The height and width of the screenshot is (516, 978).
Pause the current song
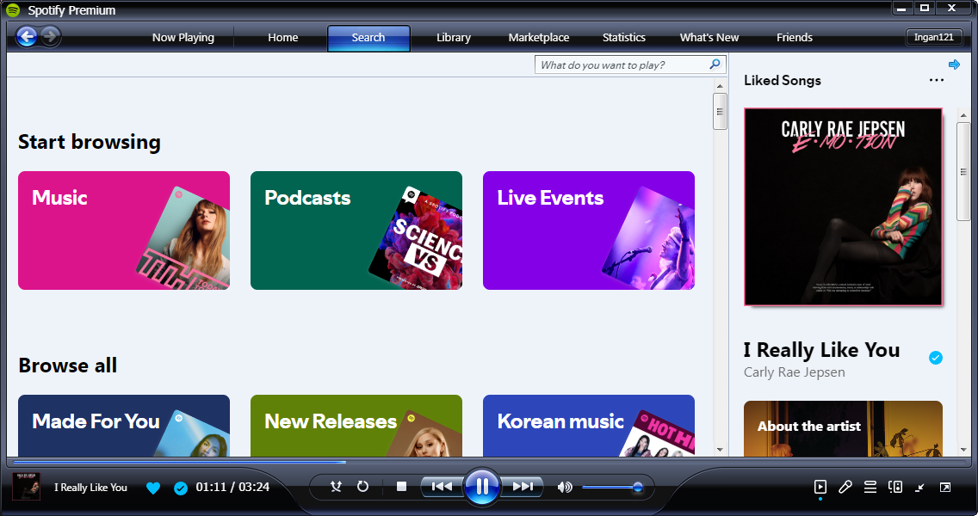pyautogui.click(x=481, y=486)
